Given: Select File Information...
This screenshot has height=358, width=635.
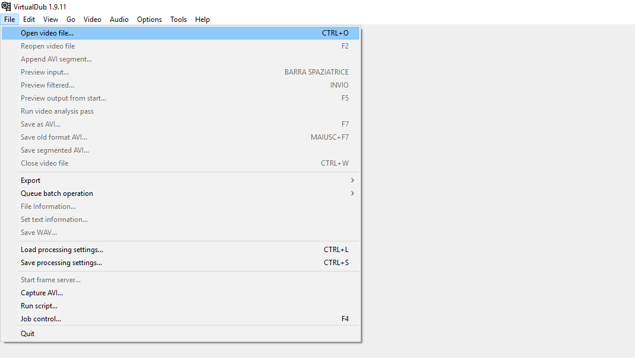Looking at the screenshot, I should [x=181, y=207].
